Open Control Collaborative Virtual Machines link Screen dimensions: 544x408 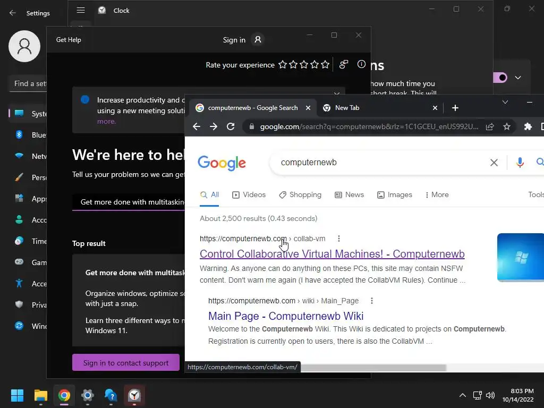[332, 254]
